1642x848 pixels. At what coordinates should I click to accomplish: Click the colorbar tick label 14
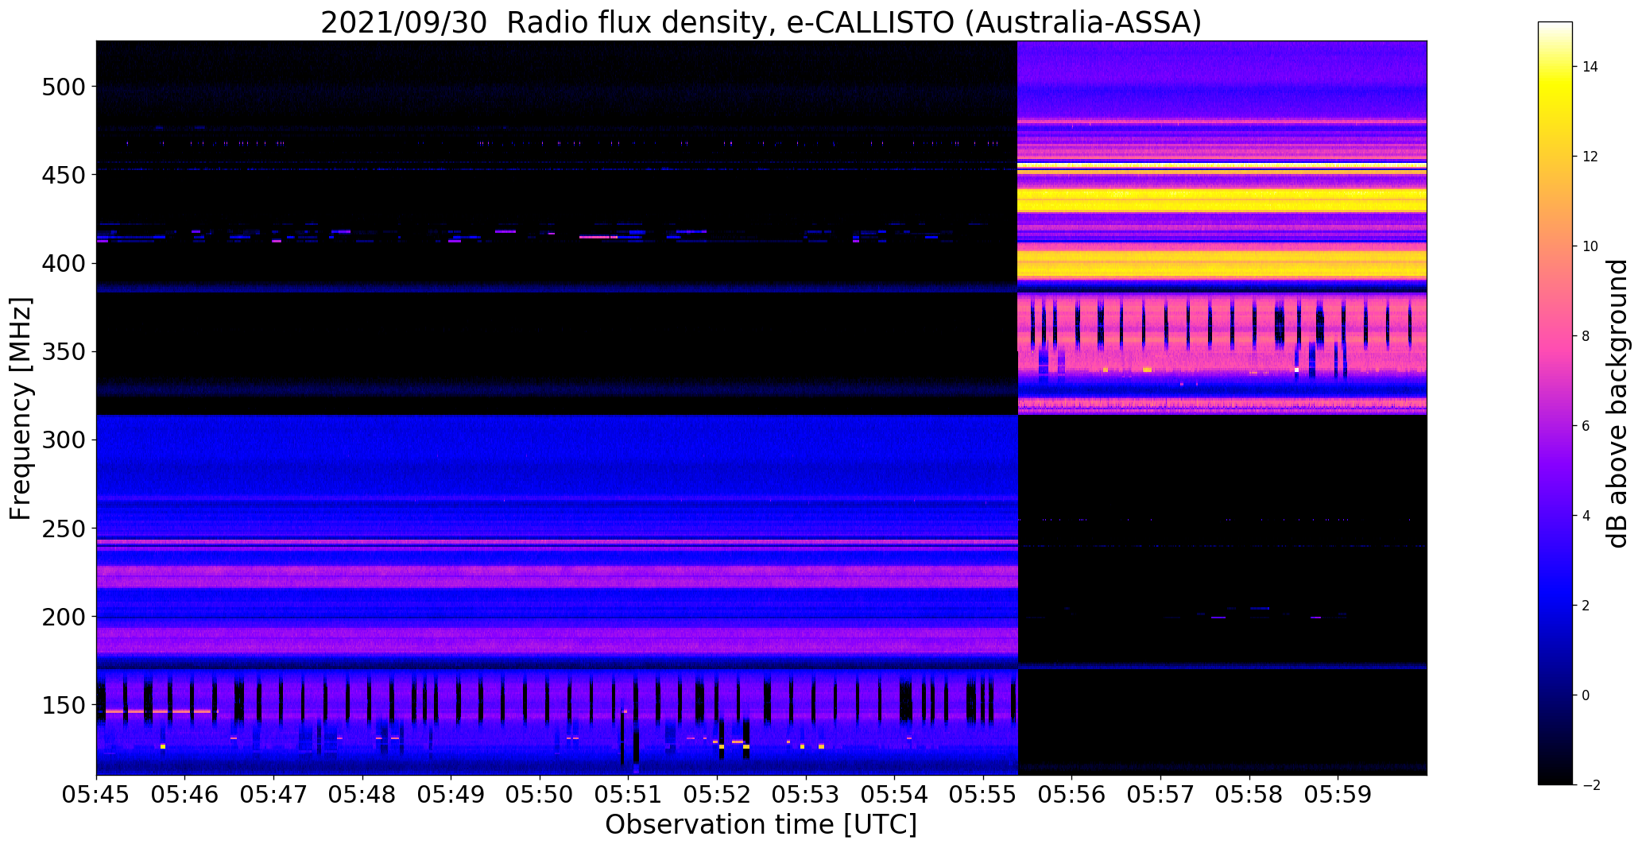pyautogui.click(x=1590, y=67)
